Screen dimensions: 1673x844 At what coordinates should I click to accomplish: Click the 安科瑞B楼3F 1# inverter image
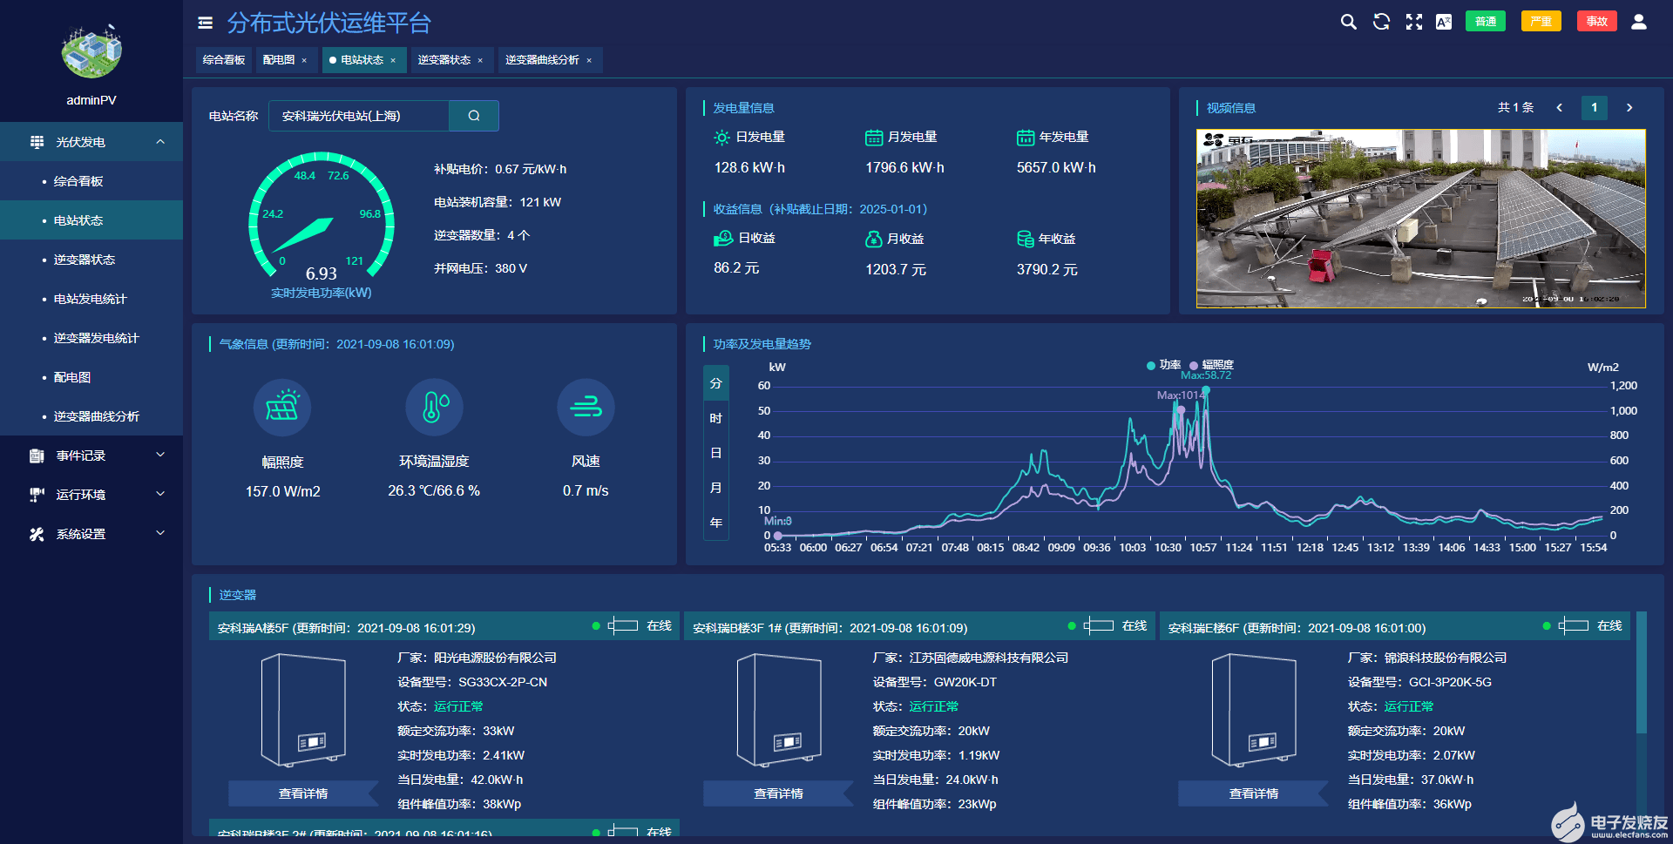point(778,709)
